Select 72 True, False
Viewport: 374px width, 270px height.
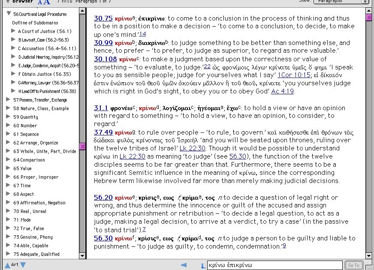click(29, 228)
